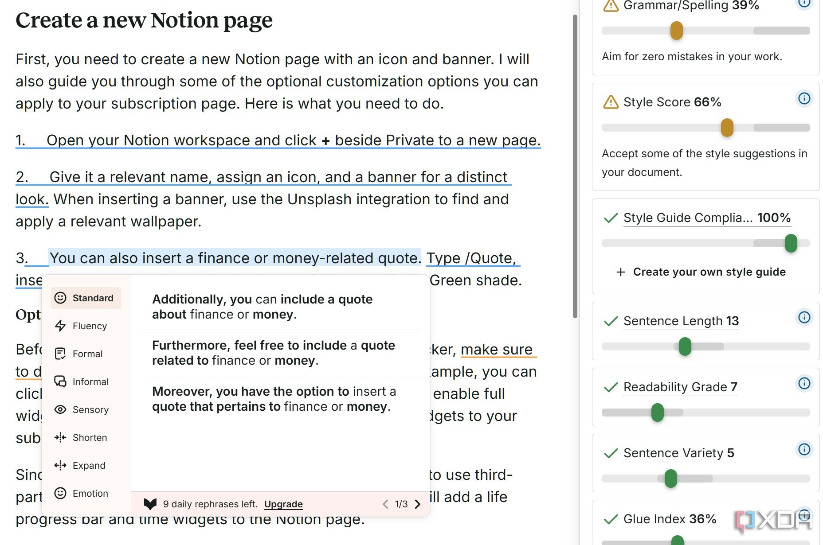823x545 pixels.
Task: Open the Sentence Length 13 report
Action: pyautogui.click(x=681, y=321)
